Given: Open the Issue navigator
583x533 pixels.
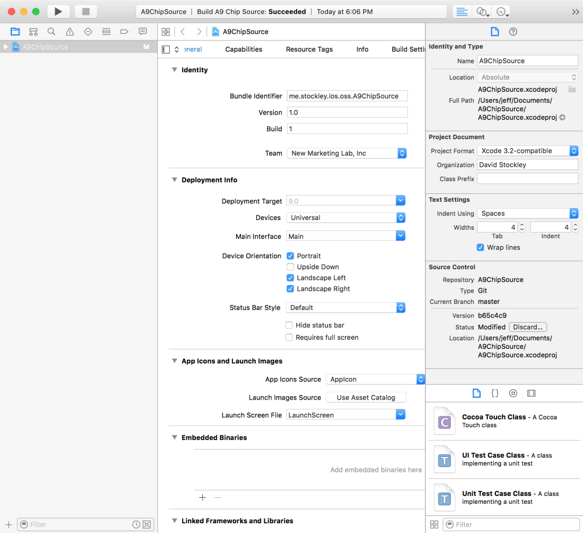Looking at the screenshot, I should (x=69, y=31).
